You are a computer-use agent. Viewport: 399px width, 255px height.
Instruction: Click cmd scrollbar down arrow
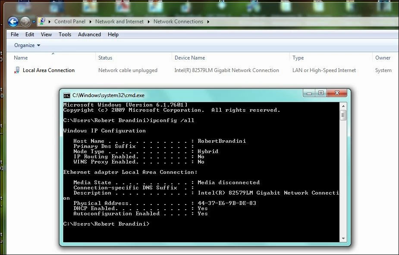pos(343,239)
